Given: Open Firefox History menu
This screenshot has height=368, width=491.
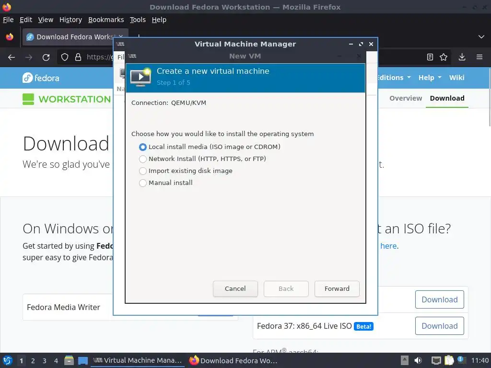Looking at the screenshot, I should 70,20.
